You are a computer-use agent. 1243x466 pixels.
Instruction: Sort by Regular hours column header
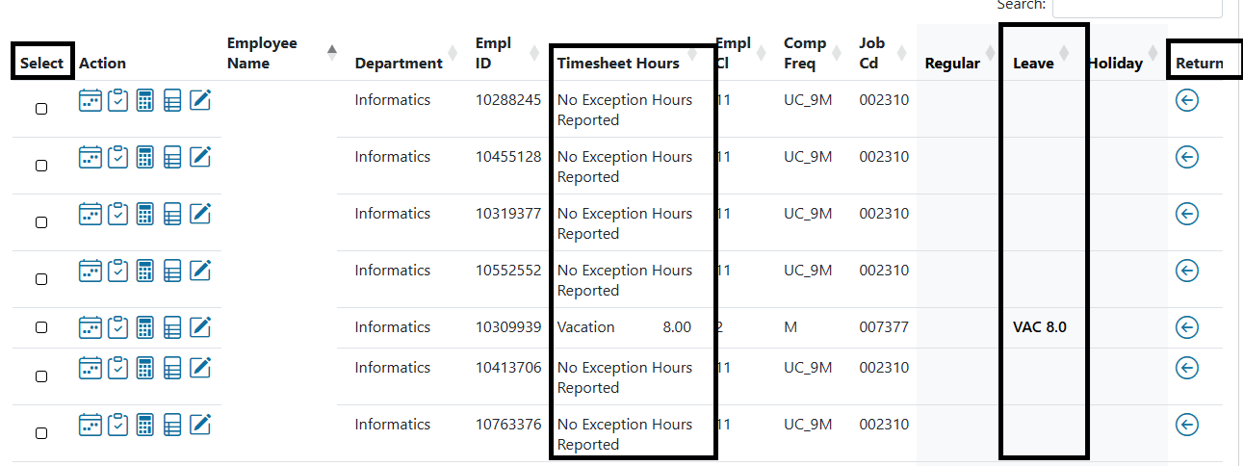(952, 64)
